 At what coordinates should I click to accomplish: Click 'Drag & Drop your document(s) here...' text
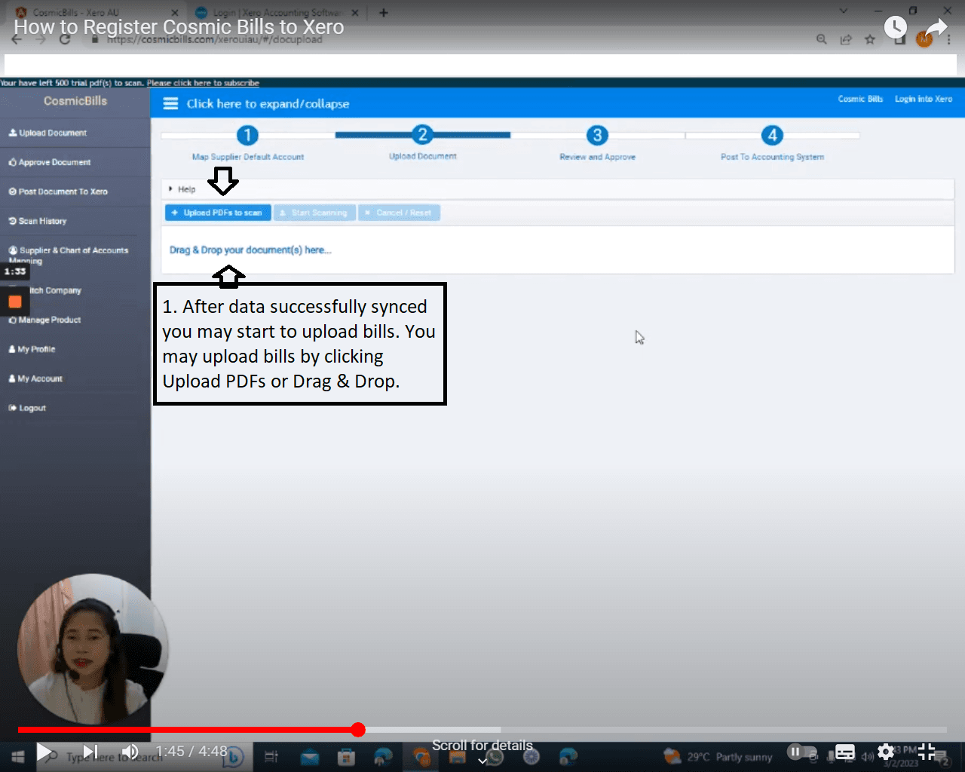[250, 250]
